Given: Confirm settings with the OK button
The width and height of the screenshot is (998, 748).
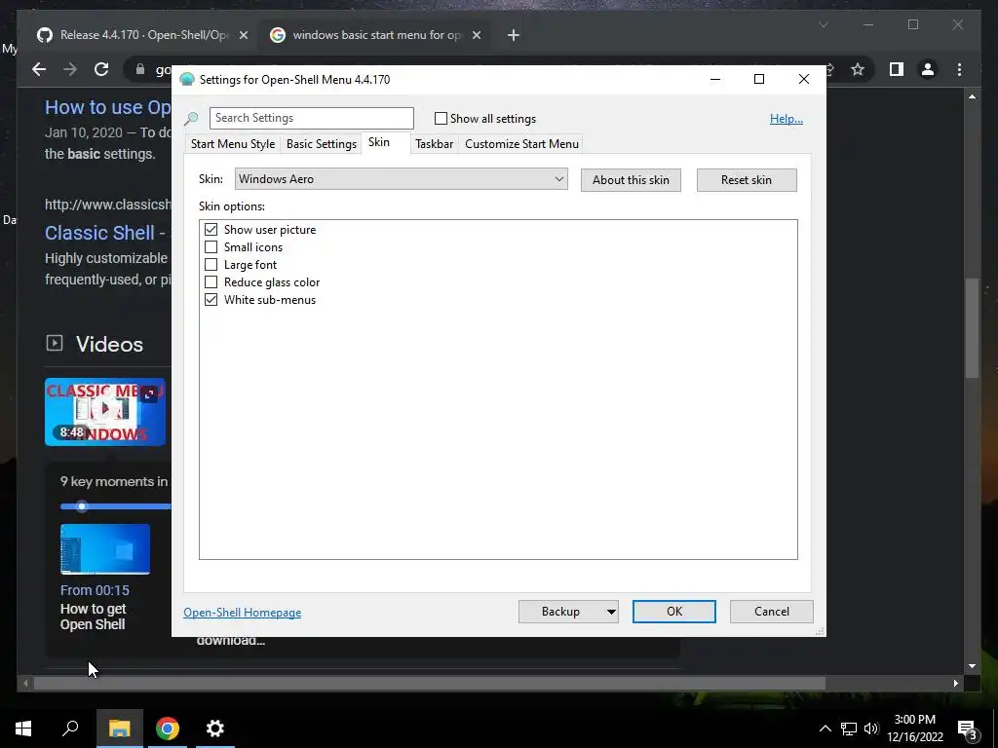Looking at the screenshot, I should (674, 612).
